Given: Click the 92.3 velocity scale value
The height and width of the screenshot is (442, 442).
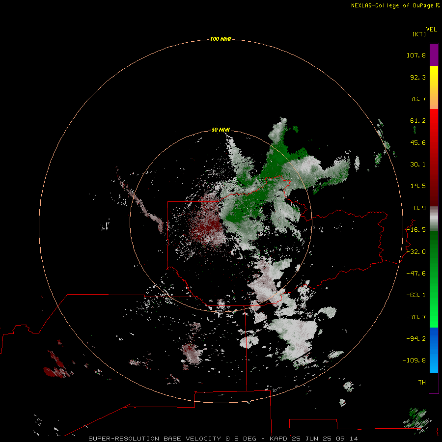Looking at the screenshot, I should [x=418, y=77].
